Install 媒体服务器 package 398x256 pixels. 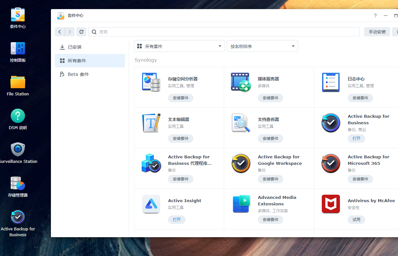tap(271, 98)
